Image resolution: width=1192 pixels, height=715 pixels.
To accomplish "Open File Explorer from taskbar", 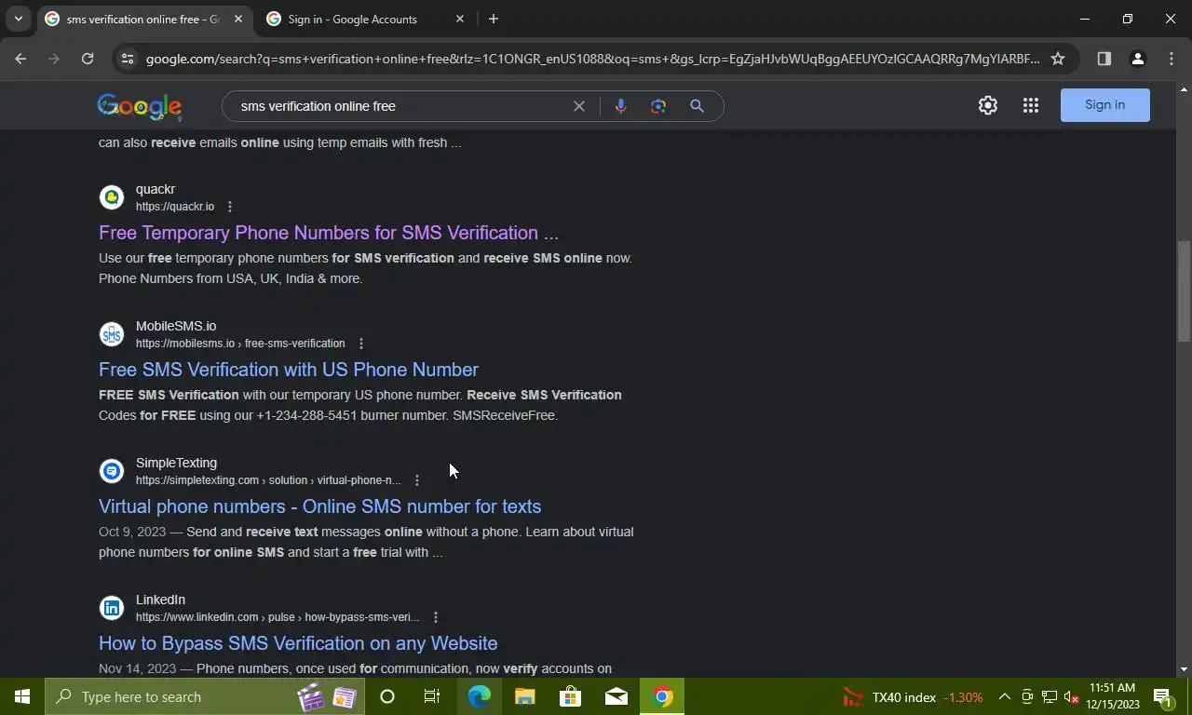I will click(524, 696).
